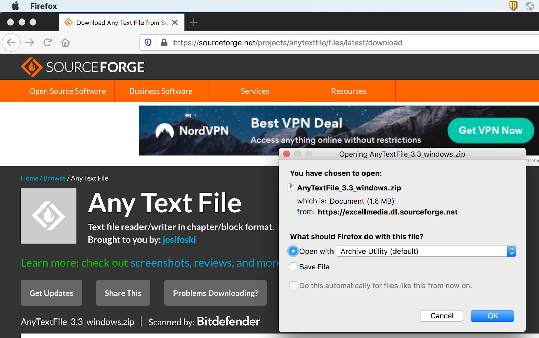Open the Open Source Software menu
Viewport: 539px width, 338px height.
(x=67, y=91)
